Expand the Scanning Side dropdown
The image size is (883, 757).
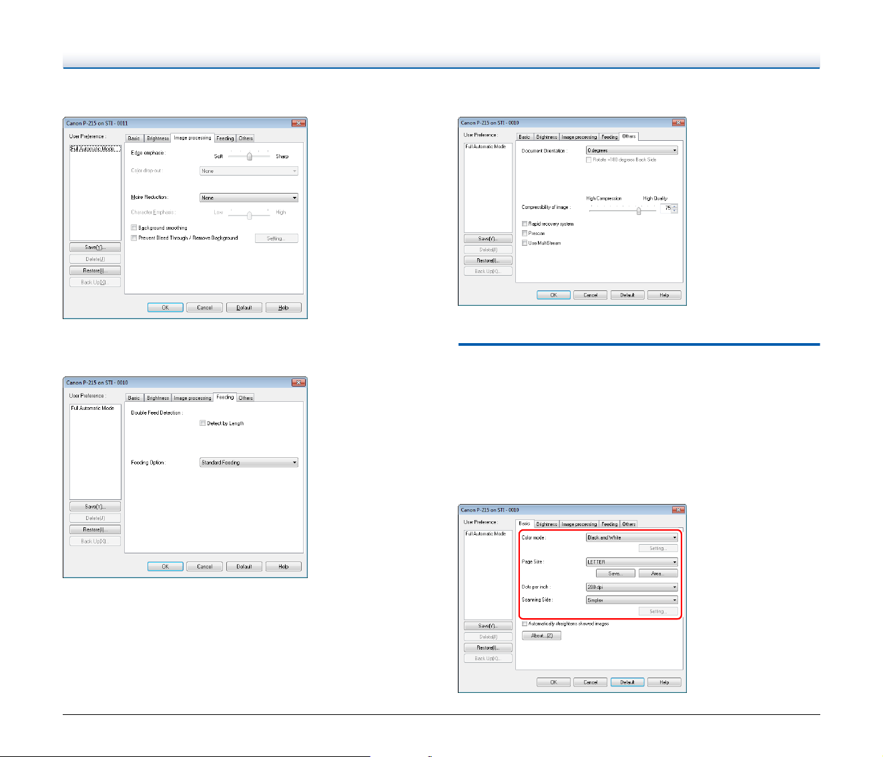click(x=632, y=600)
